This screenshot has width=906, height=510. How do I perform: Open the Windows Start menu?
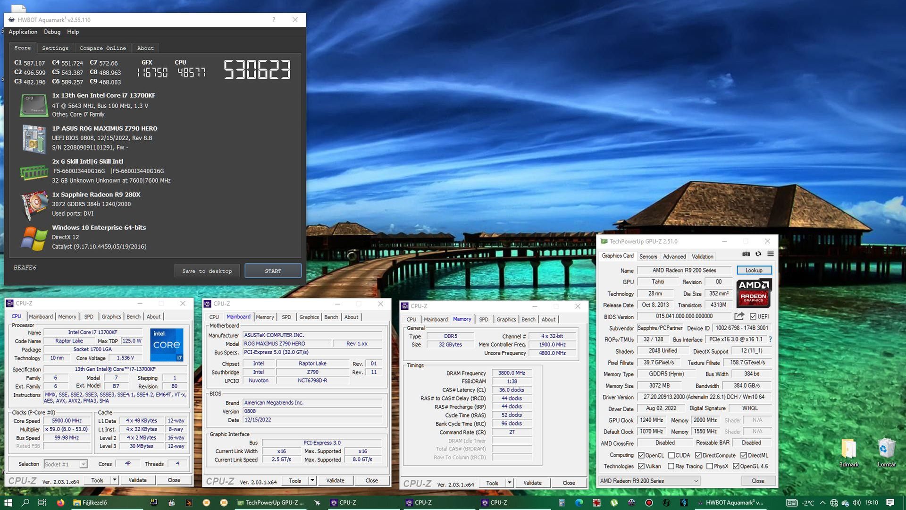8,502
